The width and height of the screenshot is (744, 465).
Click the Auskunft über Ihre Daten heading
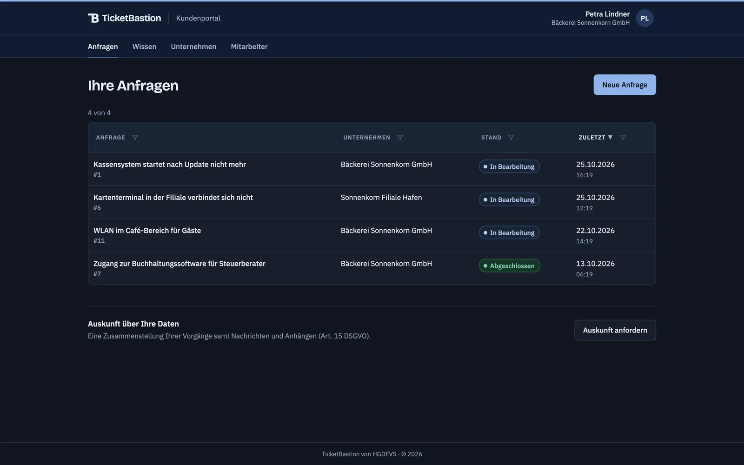(133, 324)
